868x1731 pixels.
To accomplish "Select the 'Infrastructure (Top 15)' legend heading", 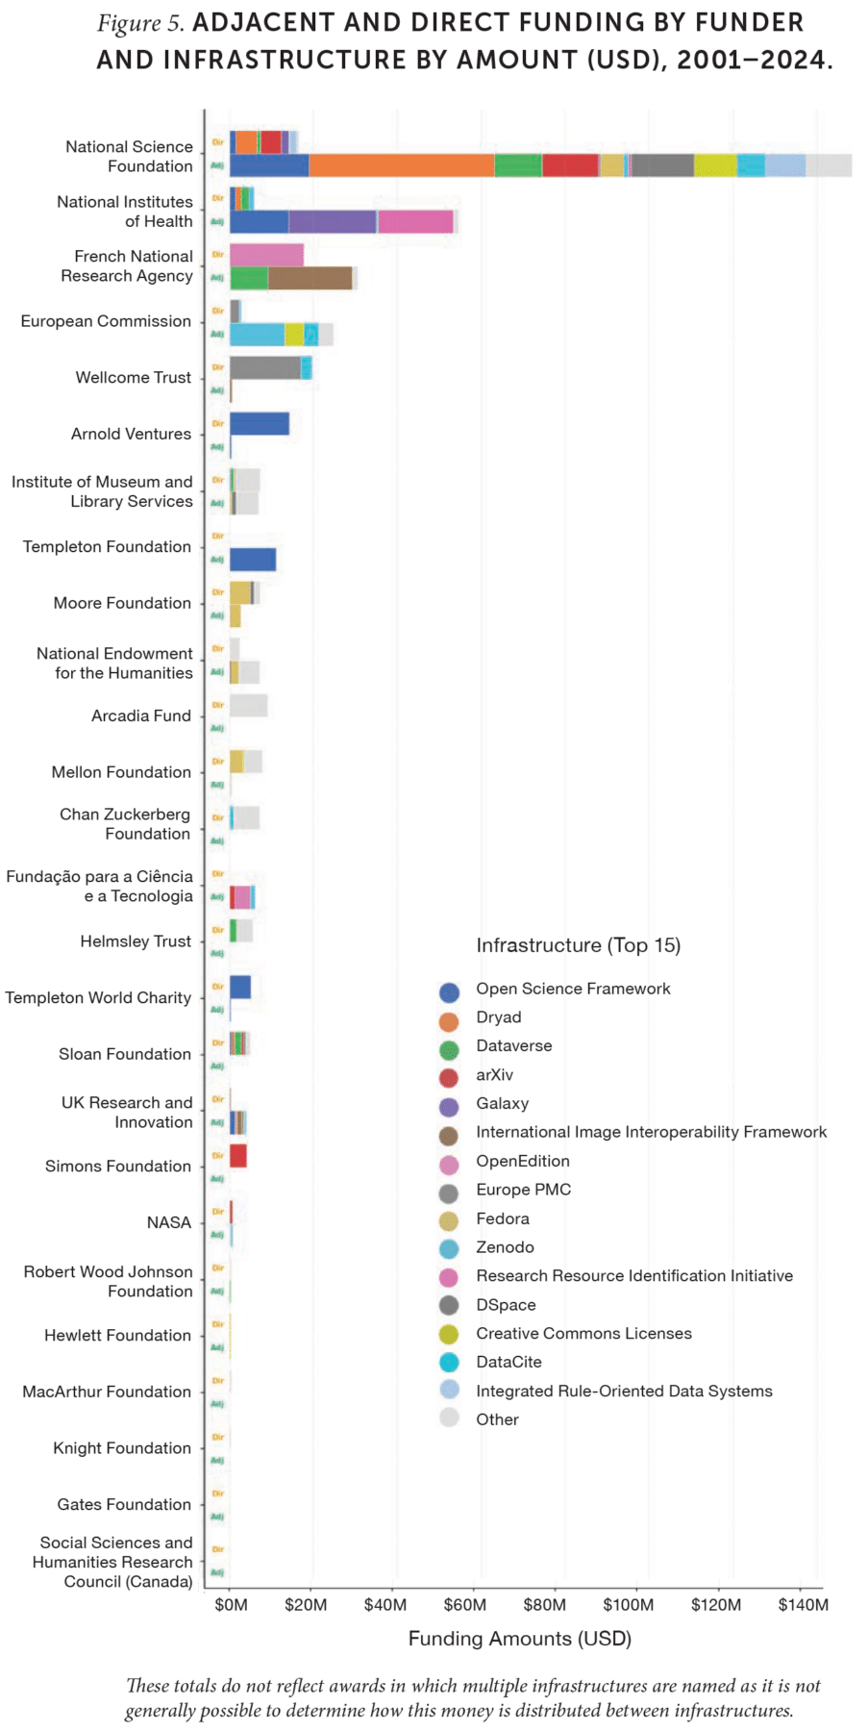I will [x=579, y=945].
